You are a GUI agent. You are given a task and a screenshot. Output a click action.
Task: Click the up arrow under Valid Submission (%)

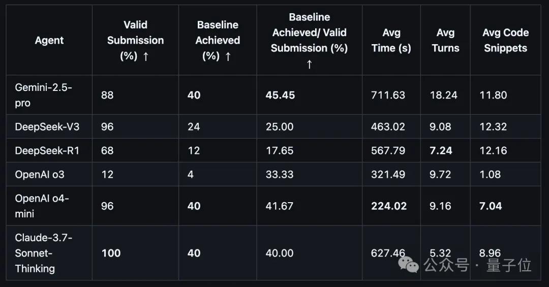[x=146, y=56]
